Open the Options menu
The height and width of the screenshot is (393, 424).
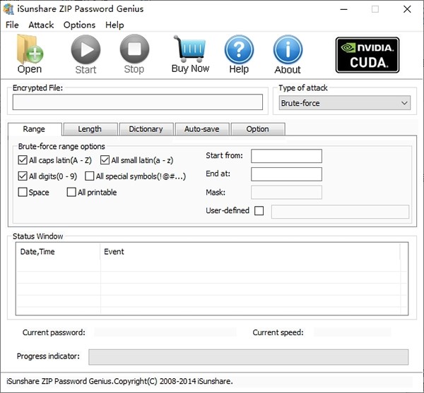click(79, 25)
